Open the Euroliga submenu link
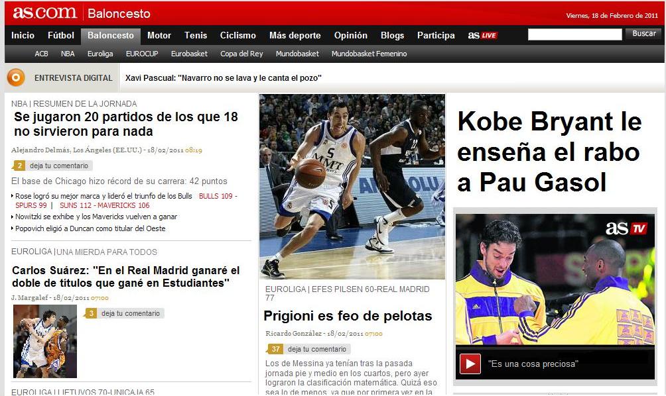 click(100, 54)
